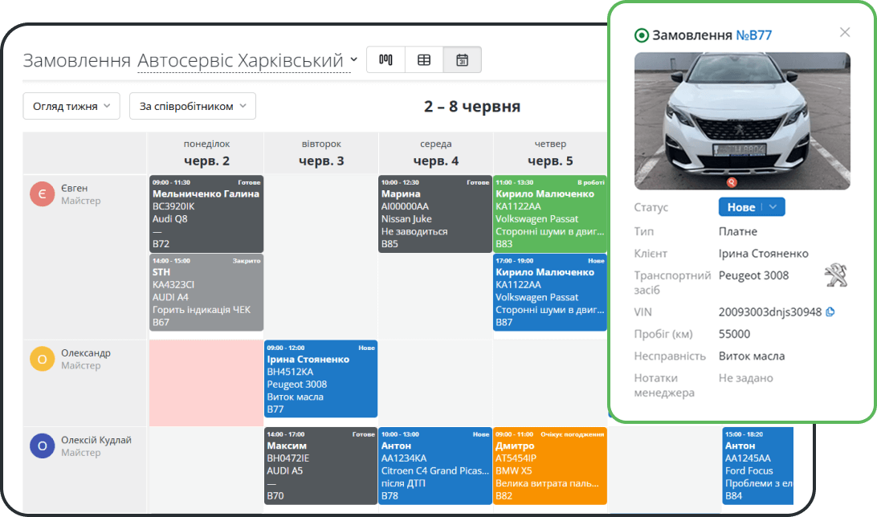The width and height of the screenshot is (877, 517).
Task: Click the Peugeot brand logo icon
Action: click(x=835, y=277)
